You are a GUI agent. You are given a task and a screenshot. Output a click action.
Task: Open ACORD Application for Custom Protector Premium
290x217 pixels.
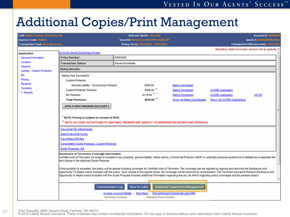(x=221, y=90)
